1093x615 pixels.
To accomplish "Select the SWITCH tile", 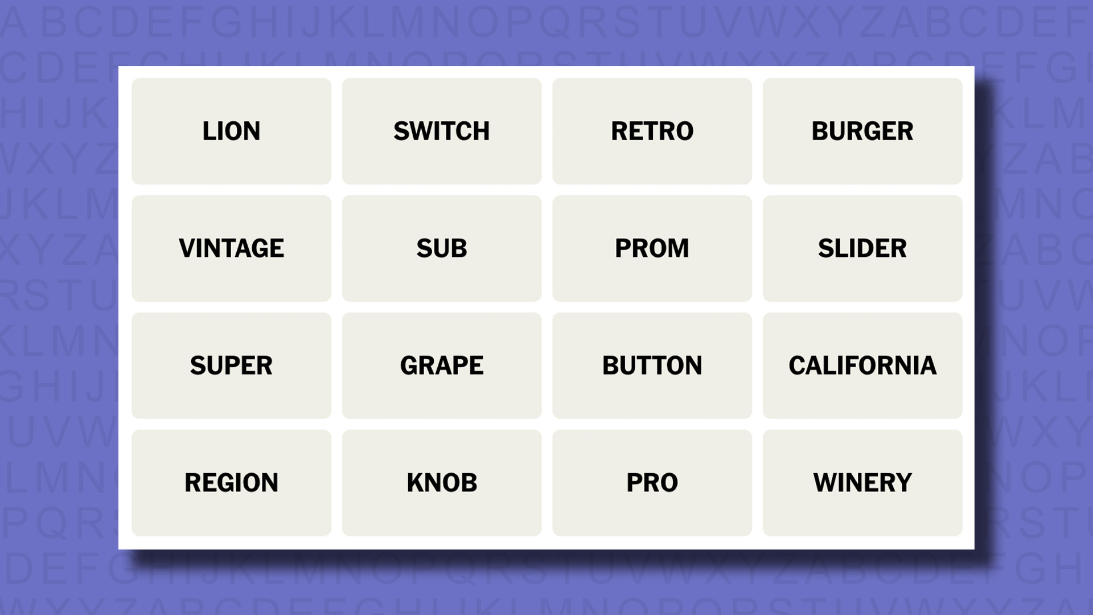I will 441,130.
